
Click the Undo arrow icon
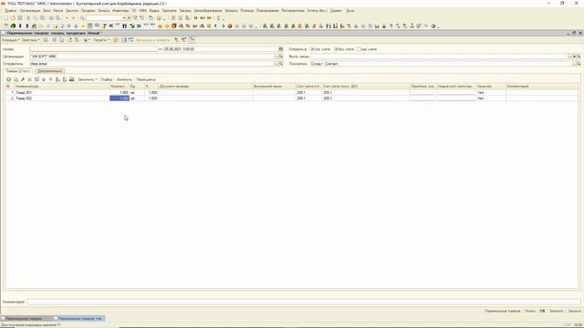tap(67, 18)
